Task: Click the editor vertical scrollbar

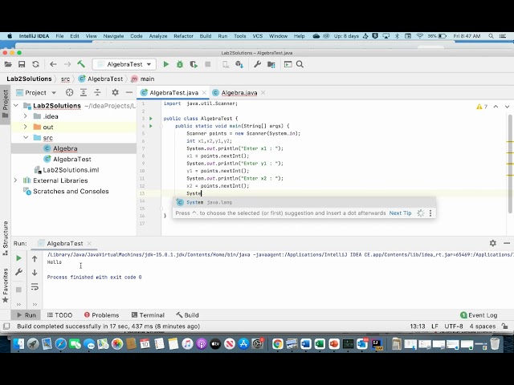Action: (510, 164)
